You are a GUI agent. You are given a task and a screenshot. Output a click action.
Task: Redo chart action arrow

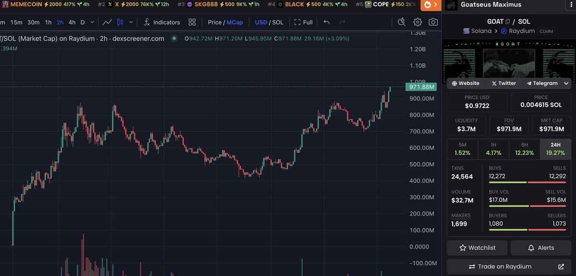(342, 22)
